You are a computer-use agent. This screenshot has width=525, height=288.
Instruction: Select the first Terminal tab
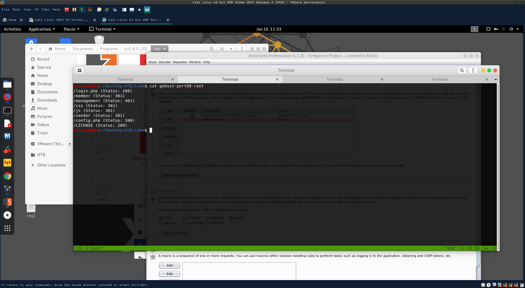(x=125, y=79)
